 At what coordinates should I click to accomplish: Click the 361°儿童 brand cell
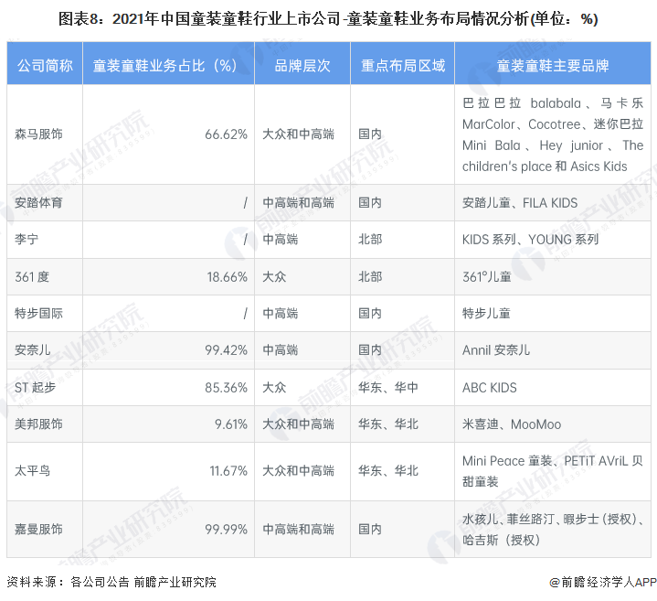pyautogui.click(x=553, y=277)
